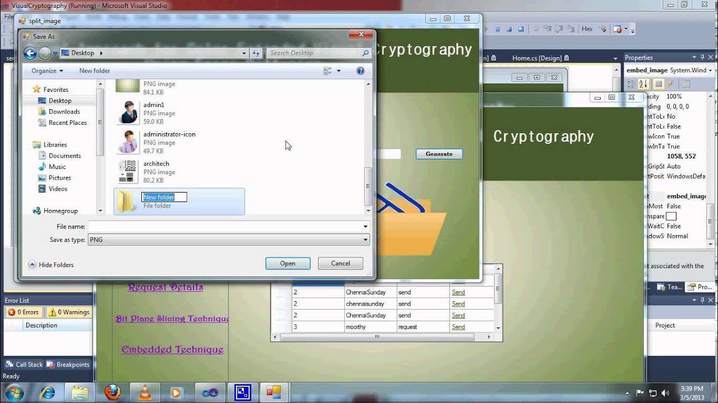Click the New folder name edit box

[164, 197]
